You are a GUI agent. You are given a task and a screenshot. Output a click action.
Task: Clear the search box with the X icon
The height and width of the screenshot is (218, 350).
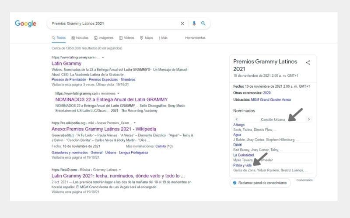182,24
